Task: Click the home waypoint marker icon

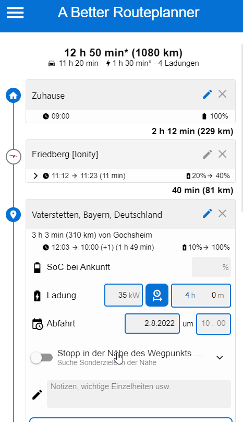Action: pos(14,95)
